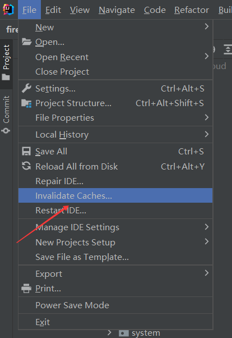
Task: Toggle Power Save Mode
Action: point(115,305)
